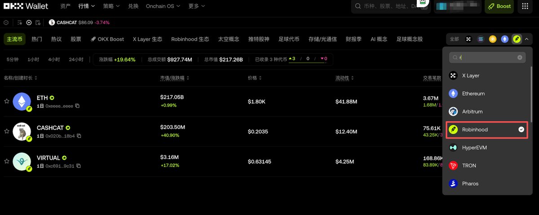Favorite CASHCAT with its star icon
539x215 pixels.
pos(7,131)
